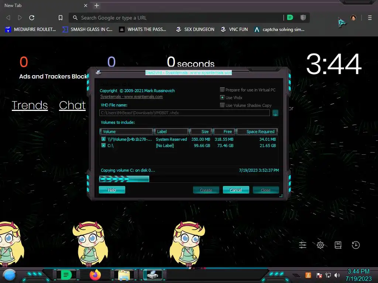Toggle Prepare for use in Virtual PC checkbox
378x283 pixels.
point(222,90)
